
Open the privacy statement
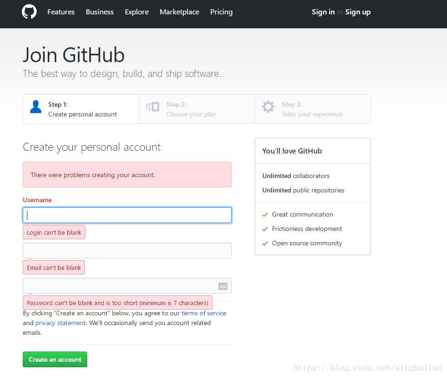point(60,323)
